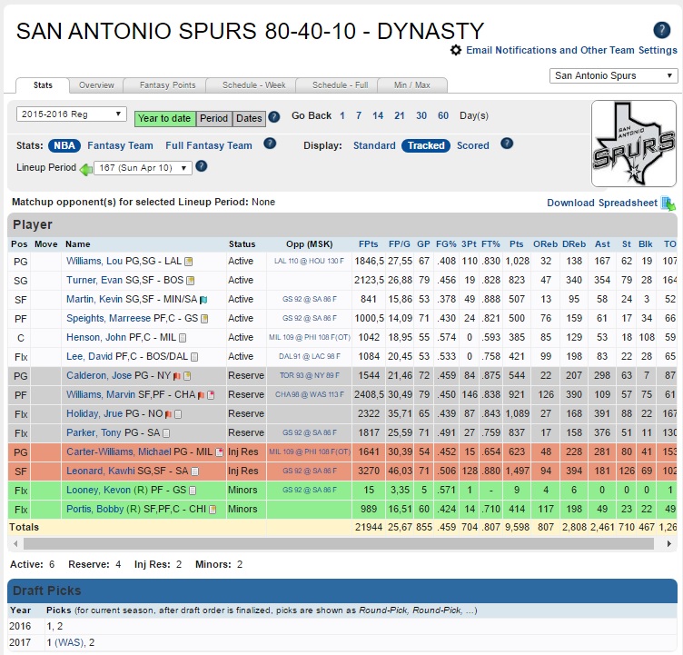This screenshot has width=683, height=655.
Task: Open the note icon for Michael Carter-Williams
Action: point(220,452)
